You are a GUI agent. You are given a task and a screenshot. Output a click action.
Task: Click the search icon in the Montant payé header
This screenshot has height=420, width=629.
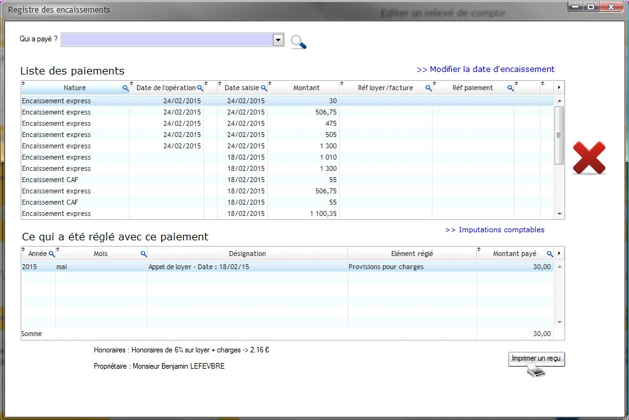[550, 254]
